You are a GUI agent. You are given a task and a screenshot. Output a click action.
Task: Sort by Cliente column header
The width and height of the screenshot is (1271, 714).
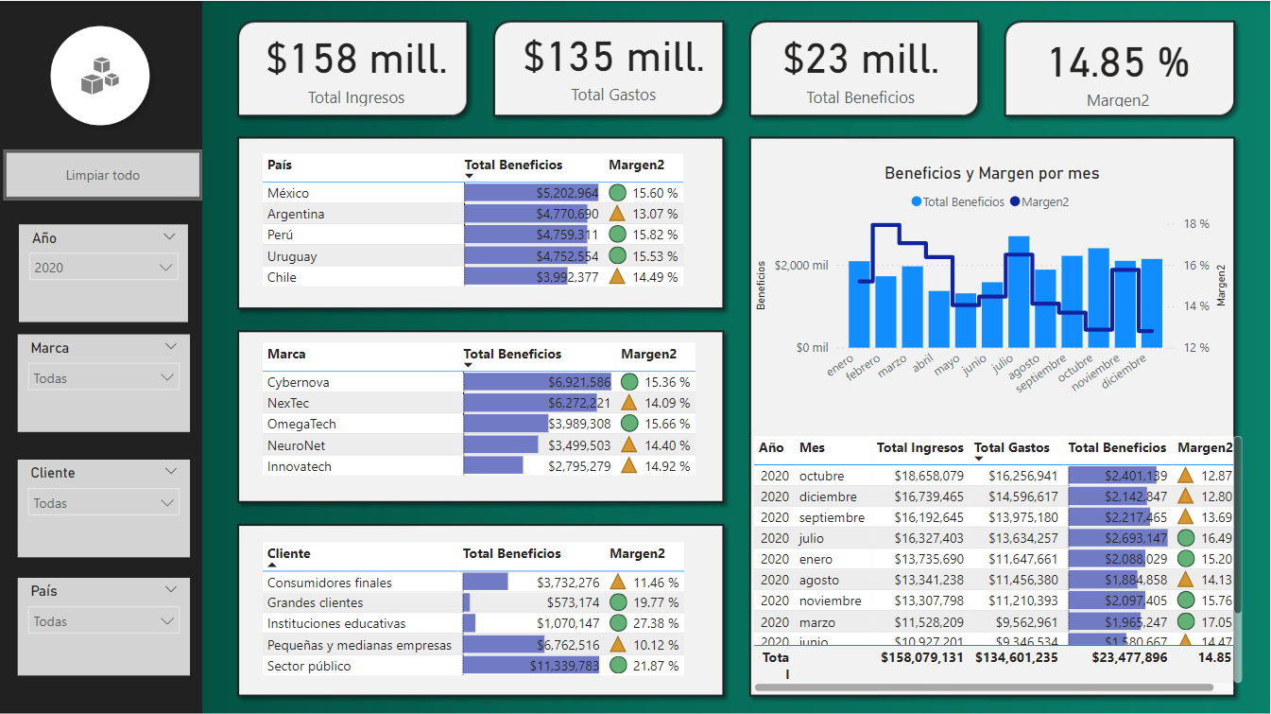click(288, 553)
